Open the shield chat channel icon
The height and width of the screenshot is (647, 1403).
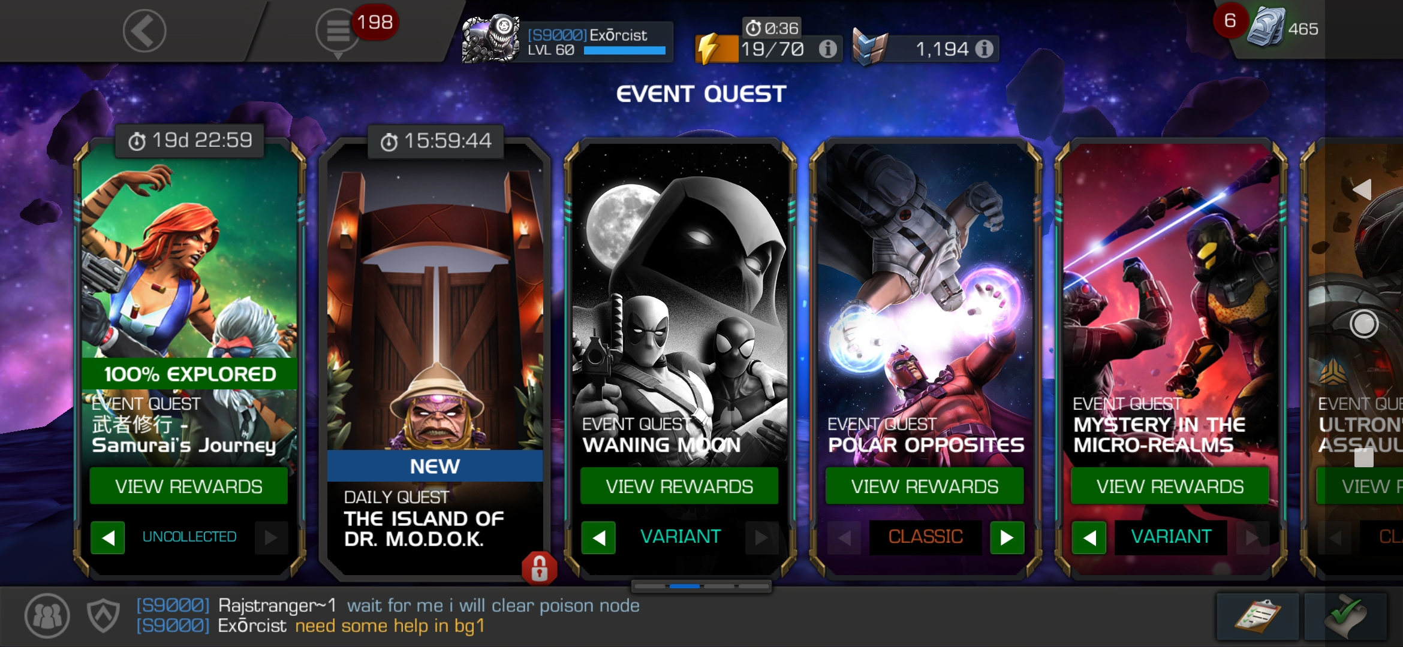(x=104, y=615)
